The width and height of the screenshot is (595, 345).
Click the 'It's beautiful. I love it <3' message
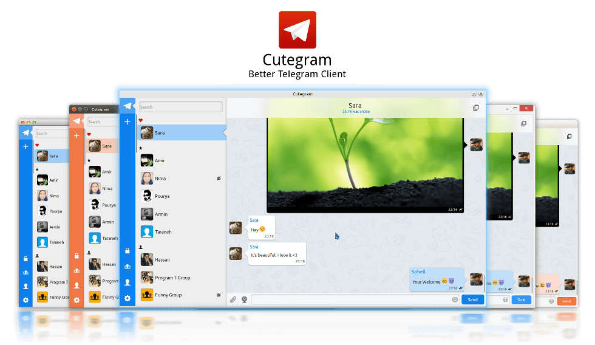coord(277,253)
